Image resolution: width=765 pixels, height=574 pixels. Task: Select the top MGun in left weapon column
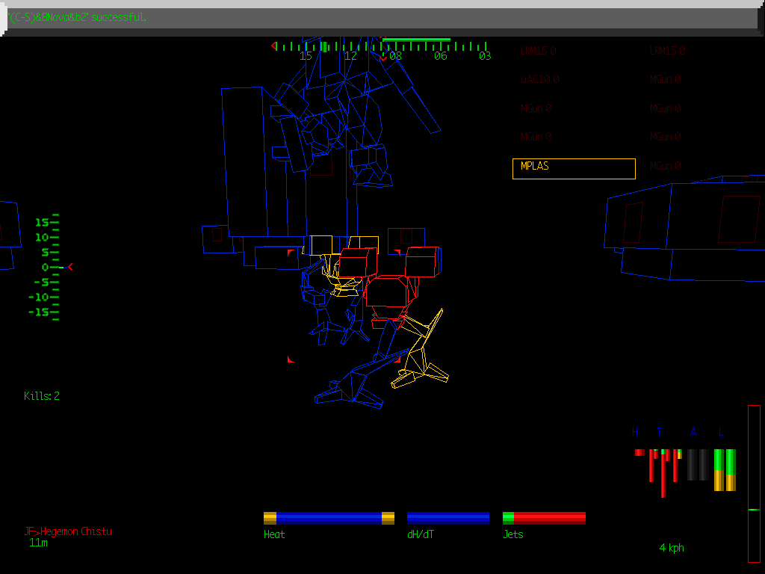[x=535, y=108]
